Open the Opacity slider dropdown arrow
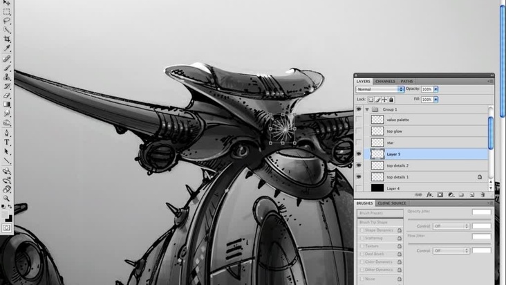This screenshot has width=506, height=285. pyautogui.click(x=435, y=89)
